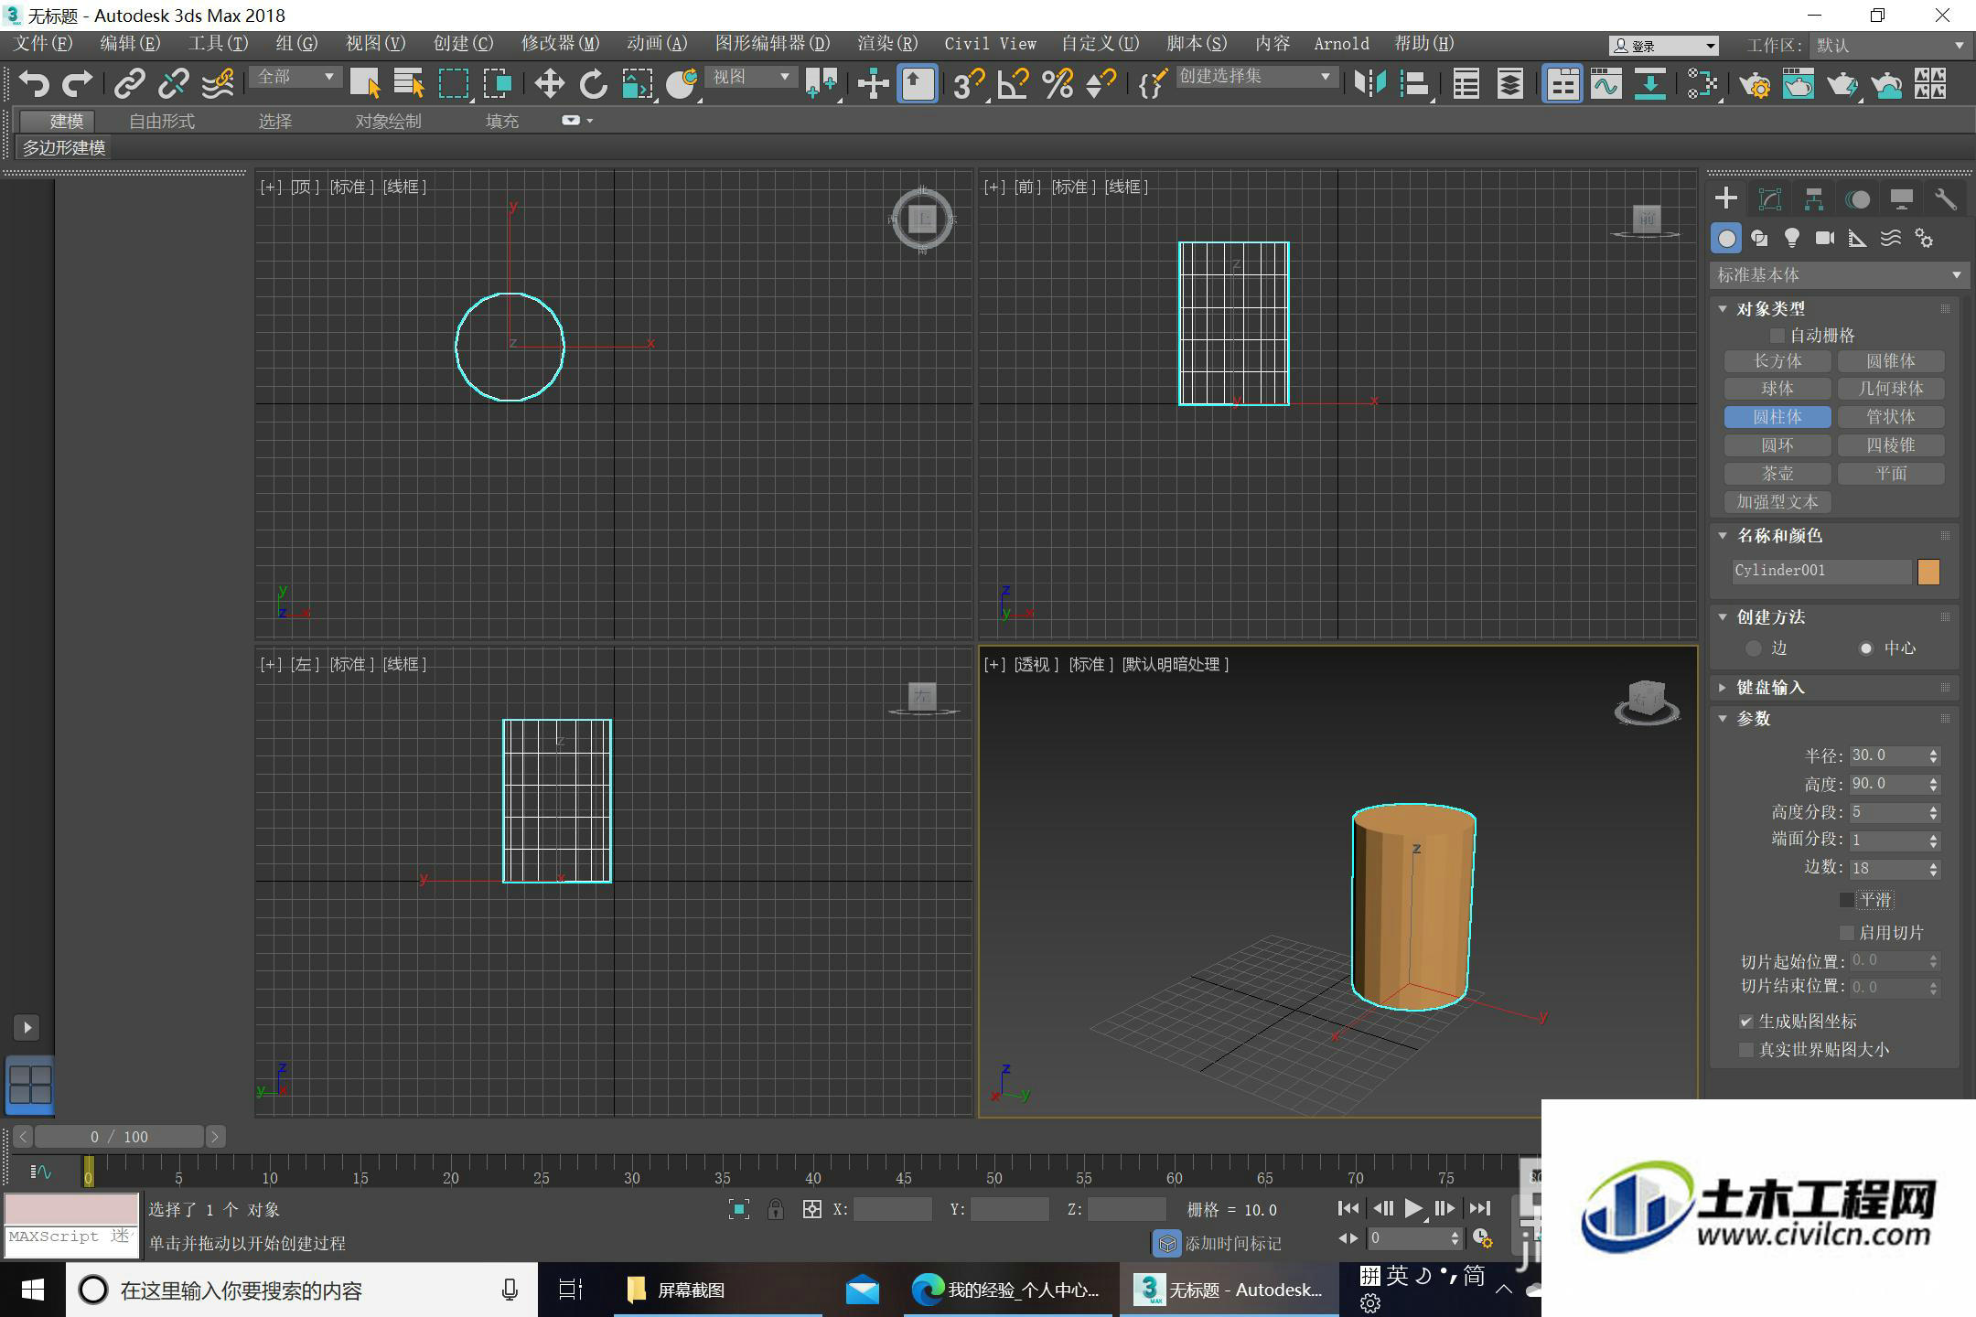Viewport: 1976px width, 1317px height.
Task: Enable the 启用切片 checkbox
Action: click(1847, 933)
